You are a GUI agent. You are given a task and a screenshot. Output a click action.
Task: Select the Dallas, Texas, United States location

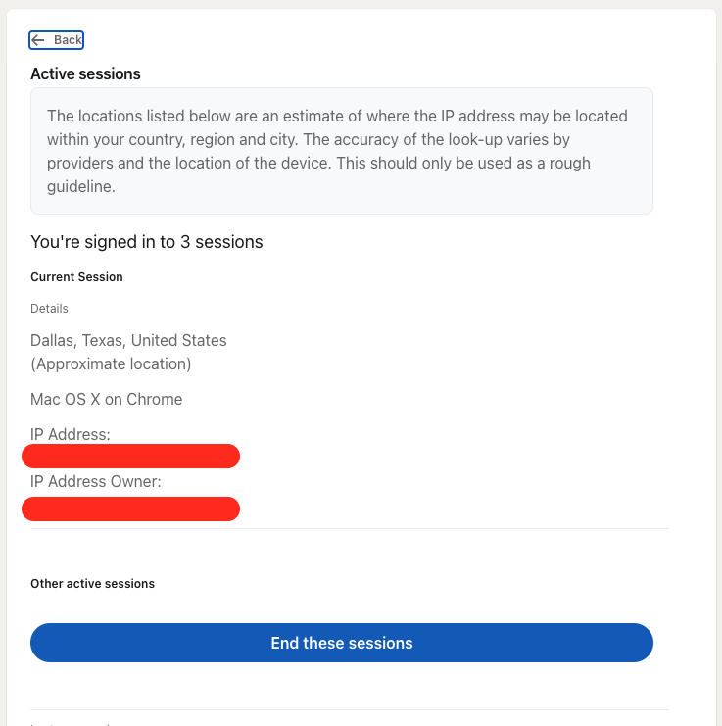128,340
